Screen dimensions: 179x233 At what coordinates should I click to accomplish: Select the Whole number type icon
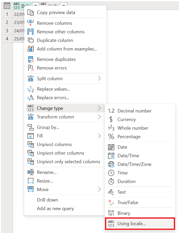click(111, 128)
